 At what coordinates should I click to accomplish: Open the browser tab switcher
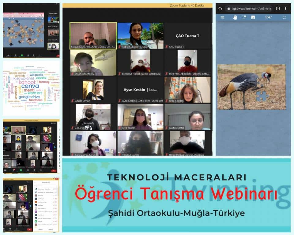click(278, 9)
